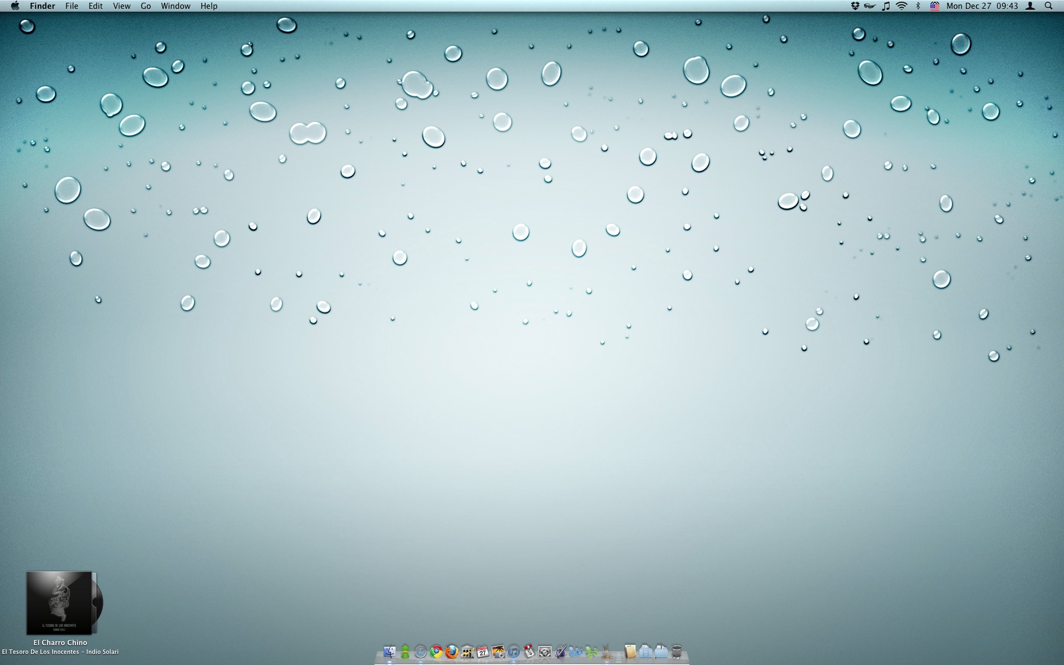Open iCal calendar icon showing 27
1064x665 pixels.
point(483,652)
